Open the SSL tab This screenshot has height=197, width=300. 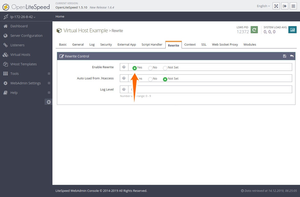204,45
